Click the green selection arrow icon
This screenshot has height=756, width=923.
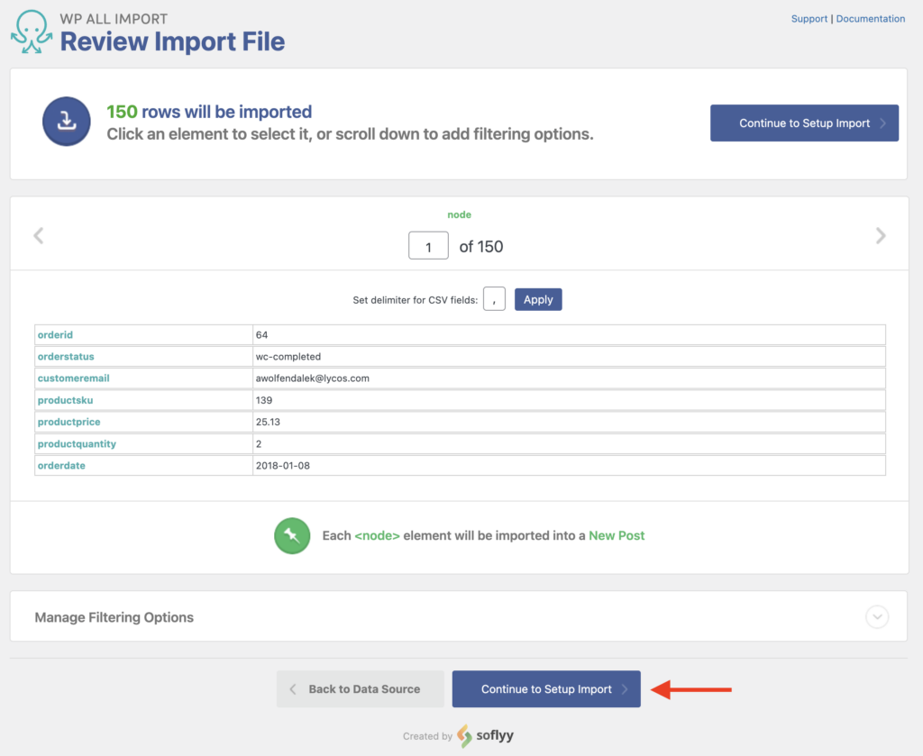(291, 535)
